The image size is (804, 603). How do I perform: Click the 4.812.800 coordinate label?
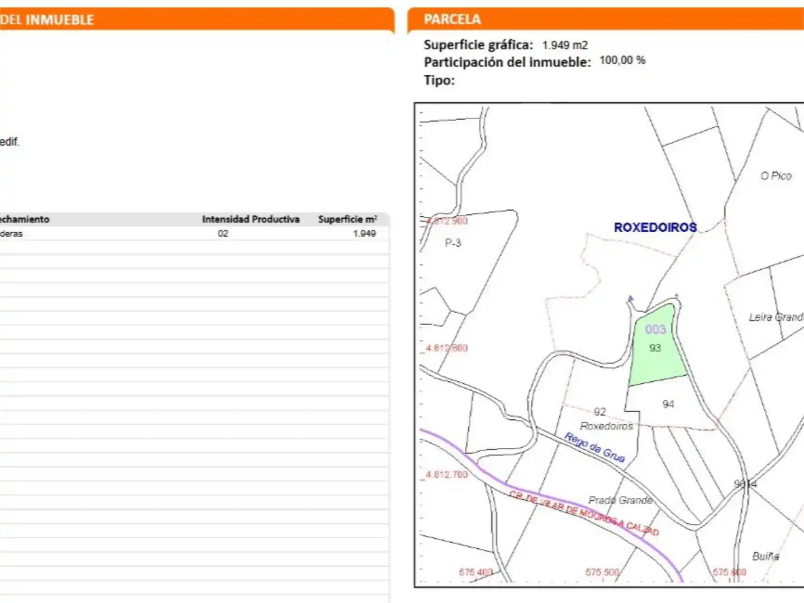[446, 348]
